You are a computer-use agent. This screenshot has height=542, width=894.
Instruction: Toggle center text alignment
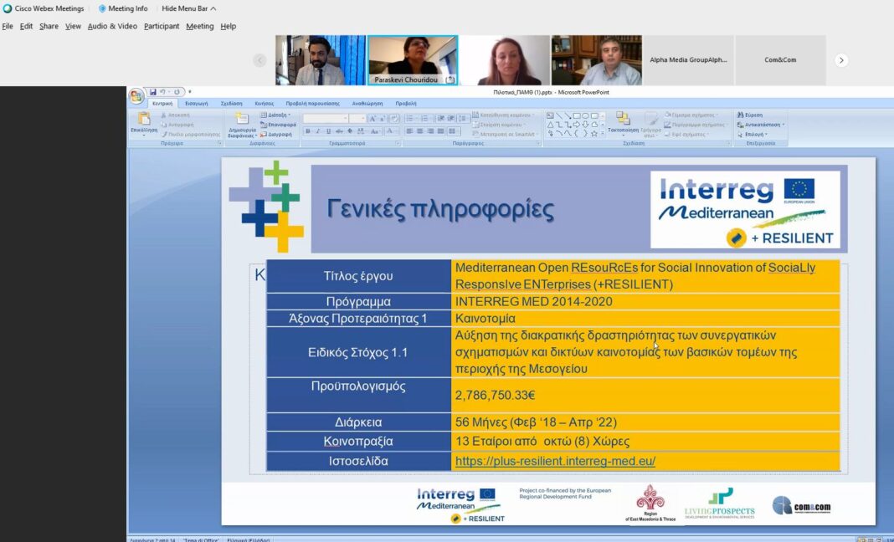click(x=420, y=131)
